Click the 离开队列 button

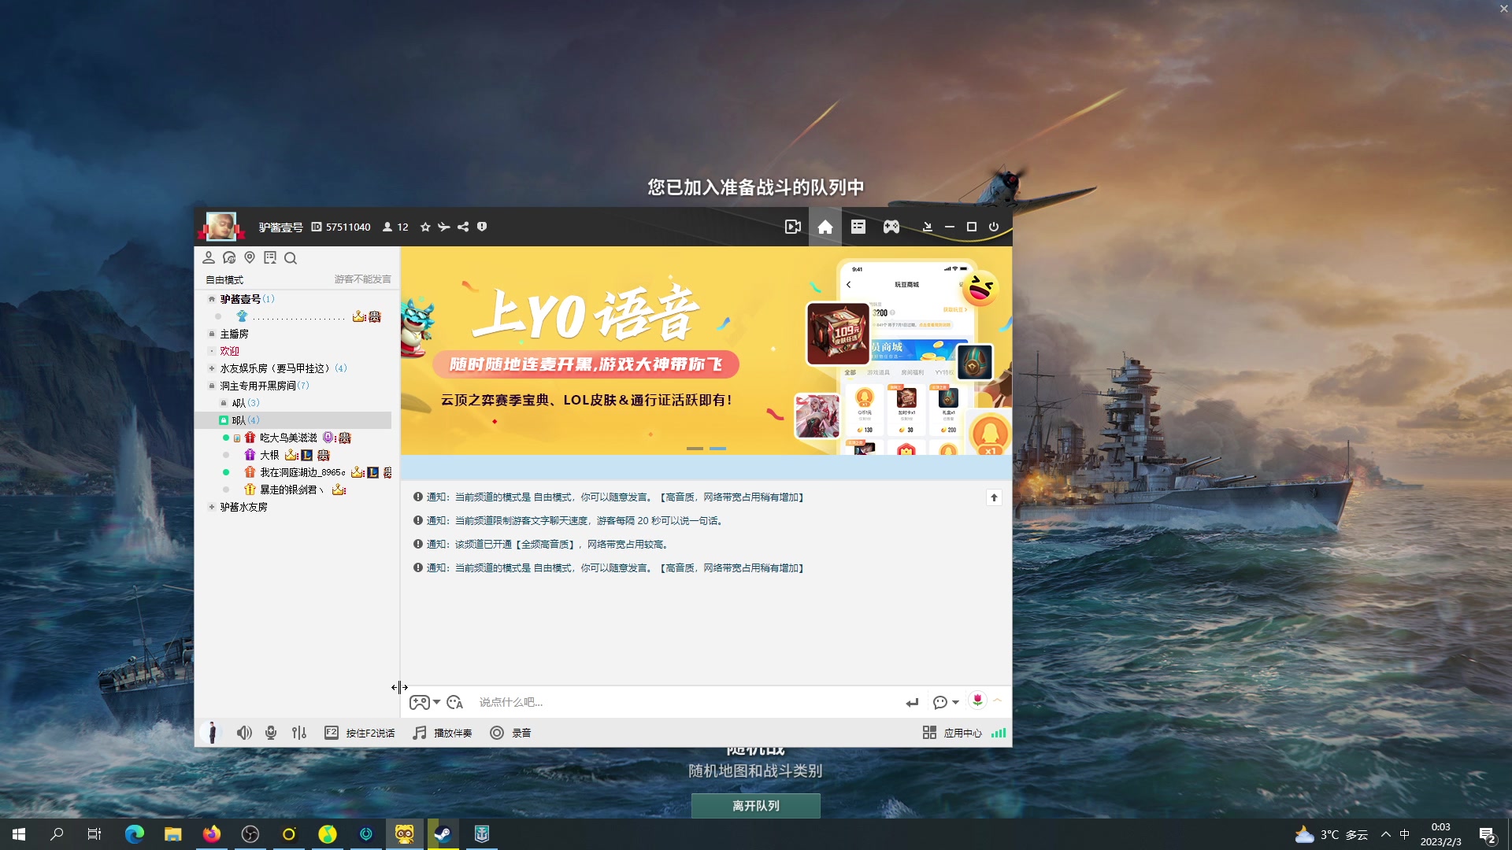click(x=755, y=805)
